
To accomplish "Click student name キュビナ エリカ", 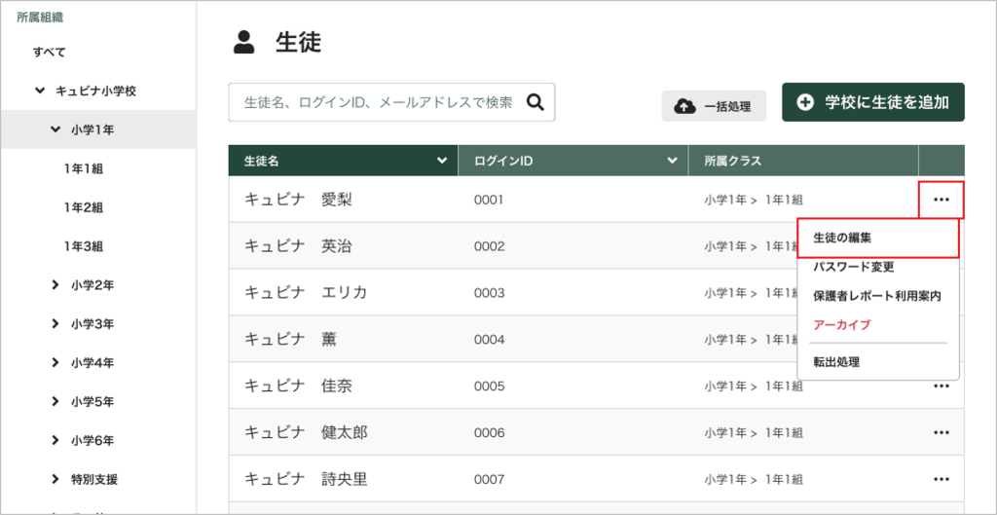I will (306, 292).
